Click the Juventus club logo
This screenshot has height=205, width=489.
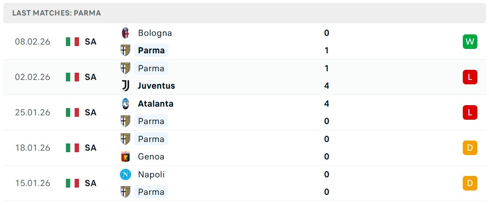click(126, 86)
